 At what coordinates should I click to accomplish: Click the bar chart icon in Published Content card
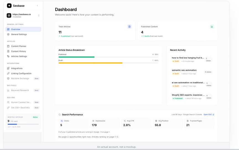[x=212, y=26]
